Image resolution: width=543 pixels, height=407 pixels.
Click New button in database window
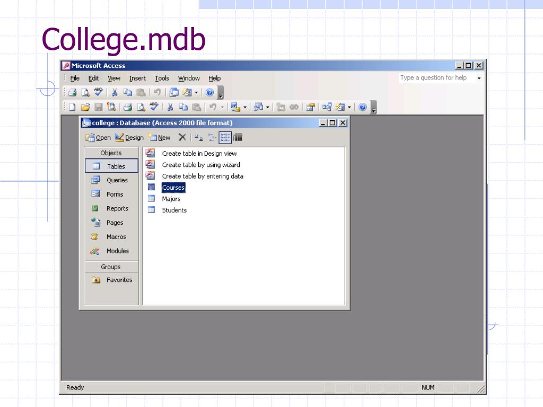(x=160, y=137)
